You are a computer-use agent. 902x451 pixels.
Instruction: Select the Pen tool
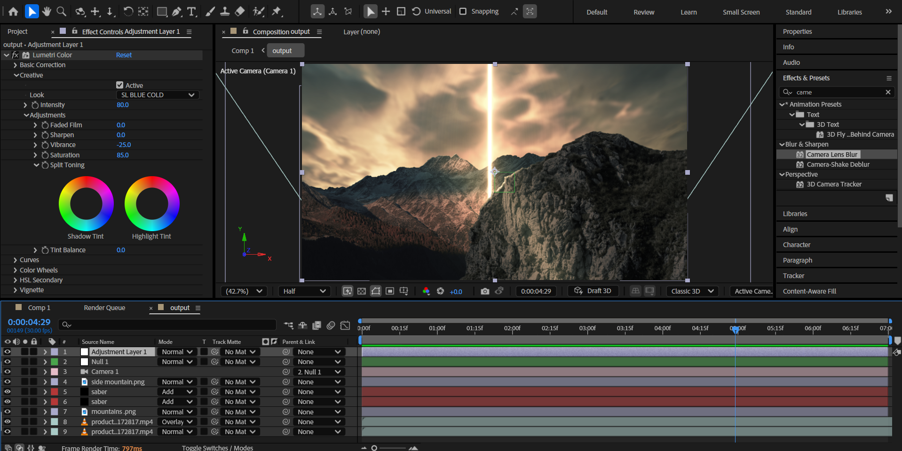click(x=177, y=11)
